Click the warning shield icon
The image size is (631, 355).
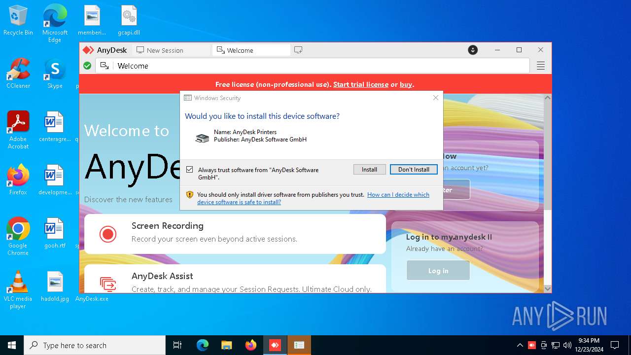tap(189, 195)
